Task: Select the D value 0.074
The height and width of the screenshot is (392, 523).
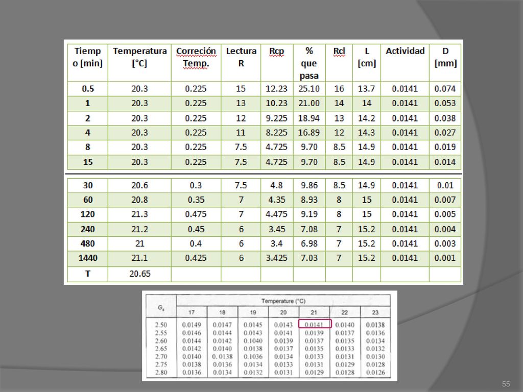Action: pos(445,89)
